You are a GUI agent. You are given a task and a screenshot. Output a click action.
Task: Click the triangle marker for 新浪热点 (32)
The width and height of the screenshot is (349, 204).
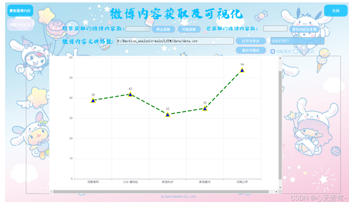[168, 115]
